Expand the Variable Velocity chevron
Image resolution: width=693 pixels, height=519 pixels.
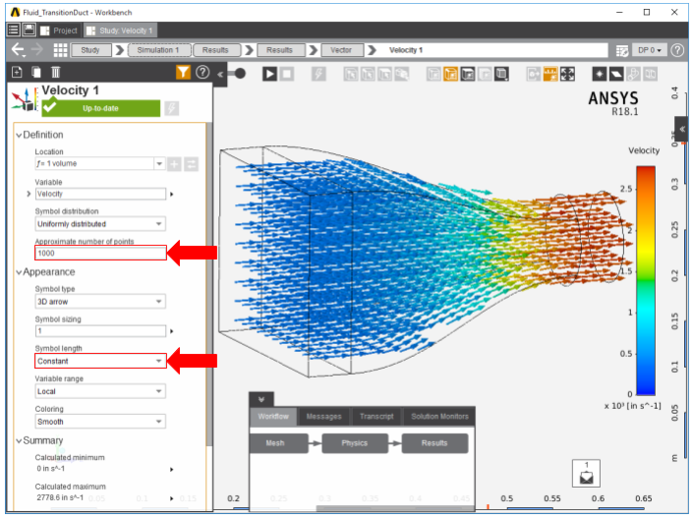(29, 194)
